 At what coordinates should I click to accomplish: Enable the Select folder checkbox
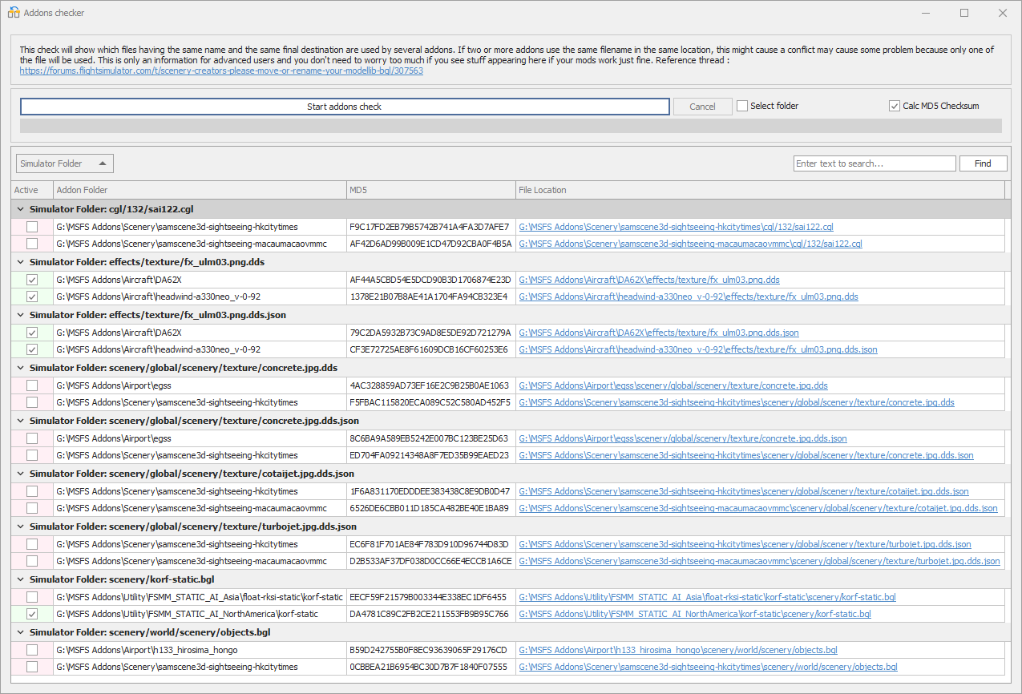(742, 106)
